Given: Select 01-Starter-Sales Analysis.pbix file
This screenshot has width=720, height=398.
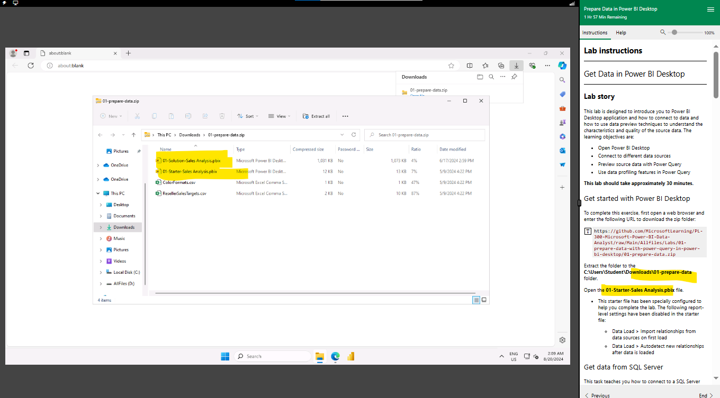Looking at the screenshot, I should coord(190,171).
